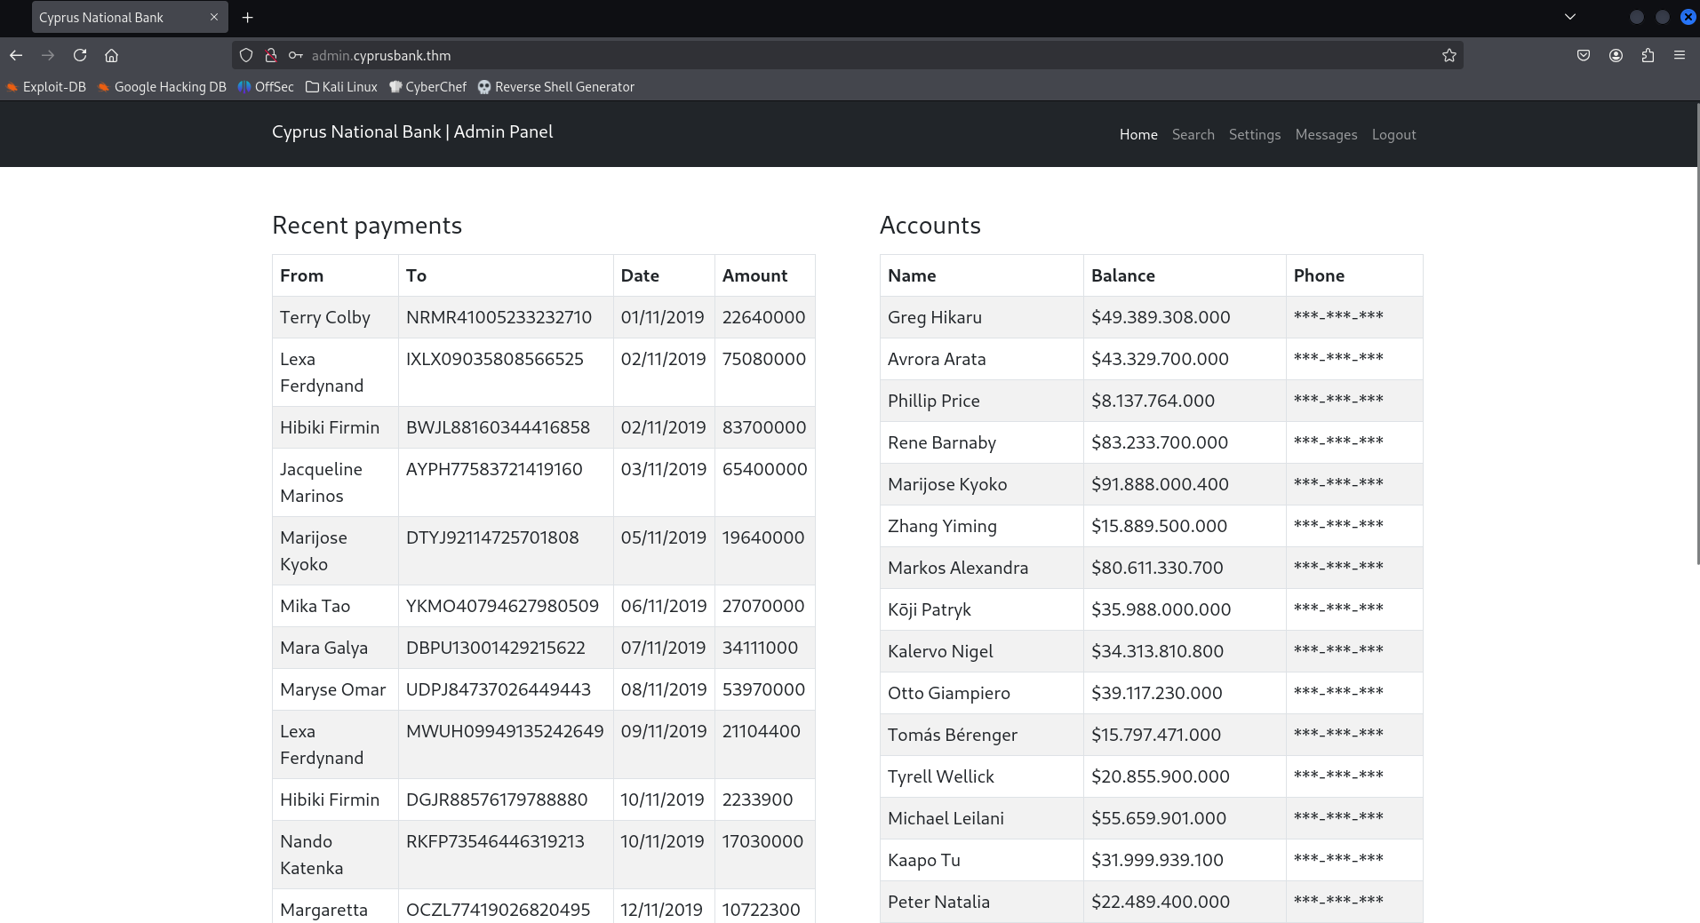Select account number NRMR41005233232710
This screenshot has width=1700, height=923.
point(499,317)
